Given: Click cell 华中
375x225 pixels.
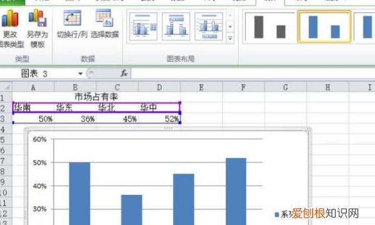Looking at the screenshot, I should tap(159, 107).
